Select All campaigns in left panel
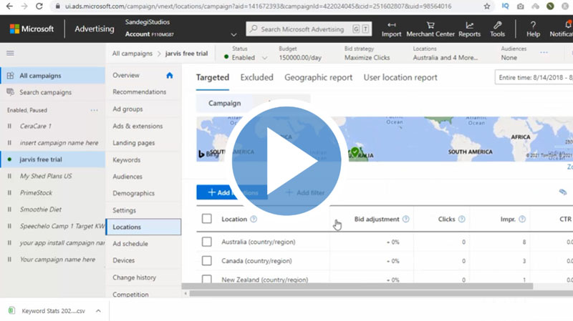This screenshot has width=573, height=321. (52, 76)
